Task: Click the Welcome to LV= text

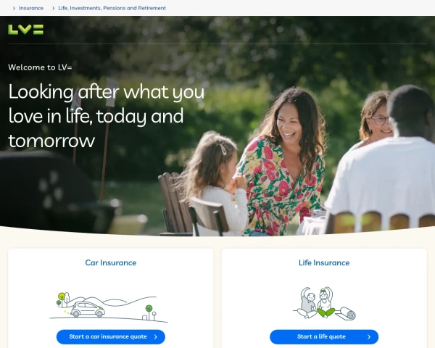Action: coord(40,67)
